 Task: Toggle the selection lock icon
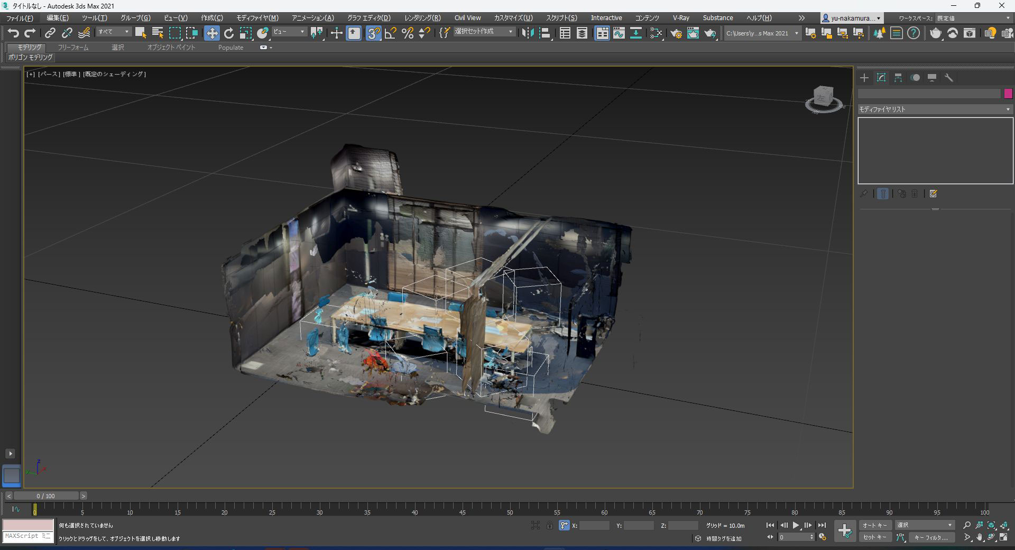(550, 525)
